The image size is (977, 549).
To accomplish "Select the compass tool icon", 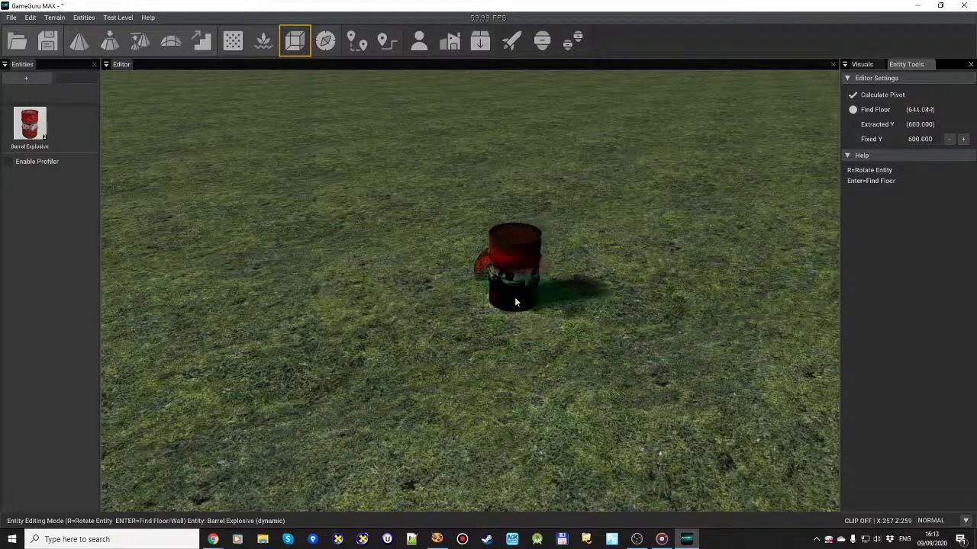I will (x=326, y=41).
